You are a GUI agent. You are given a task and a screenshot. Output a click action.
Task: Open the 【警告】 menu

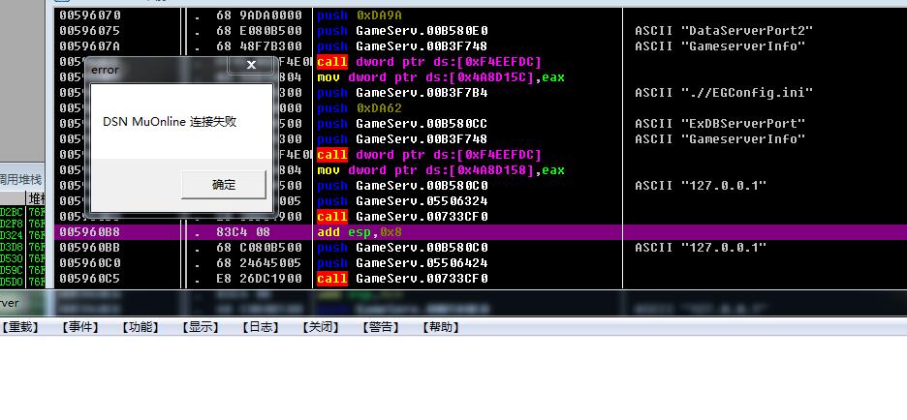coord(381,327)
